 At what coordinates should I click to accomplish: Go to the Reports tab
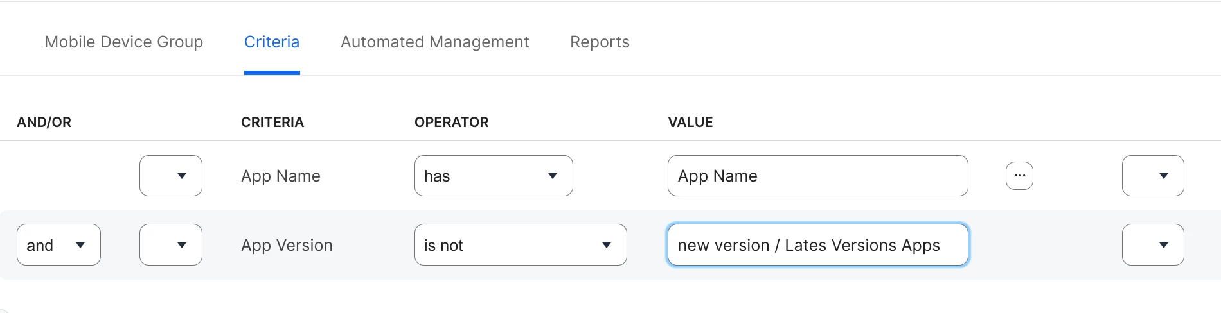coord(600,42)
